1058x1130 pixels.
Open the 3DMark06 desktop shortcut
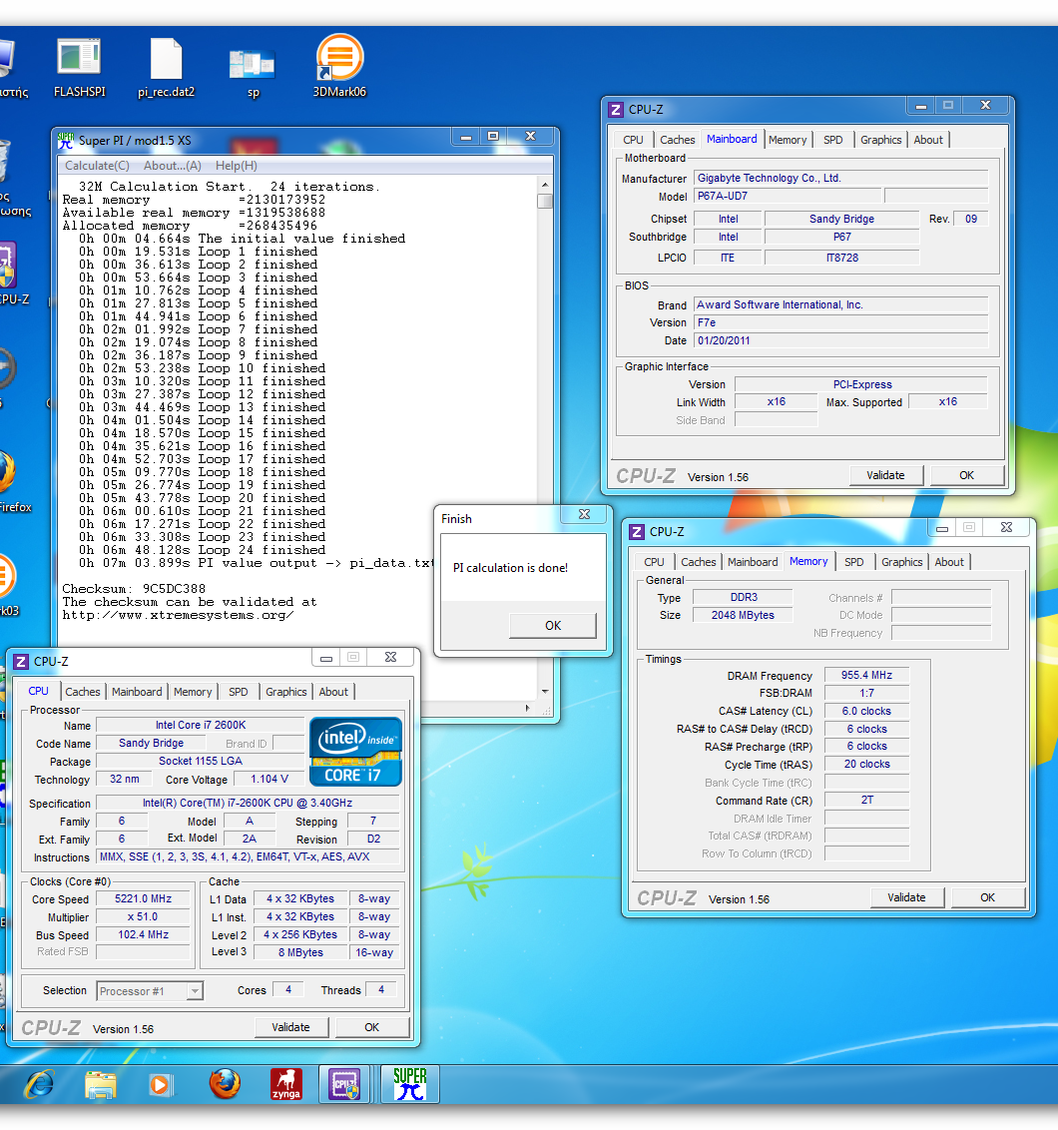339,66
